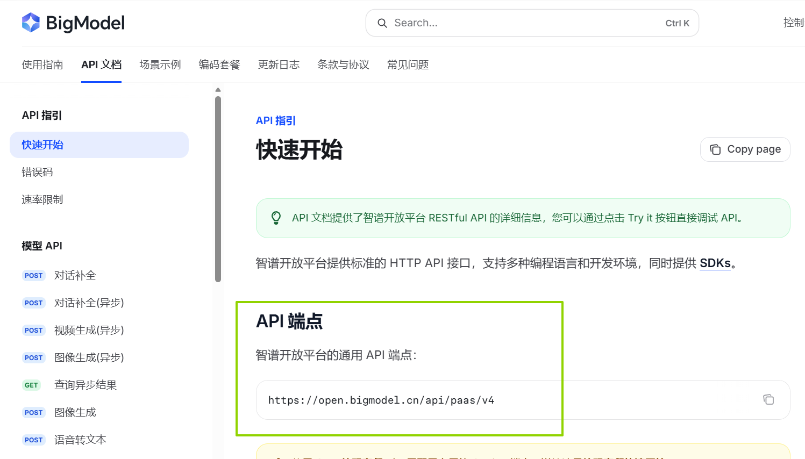805x459 pixels.
Task: Click POST badge next to 图像生成(异步)
Action: (33, 357)
